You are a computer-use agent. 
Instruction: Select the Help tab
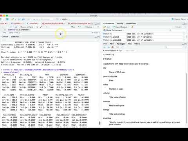(x=130, y=44)
